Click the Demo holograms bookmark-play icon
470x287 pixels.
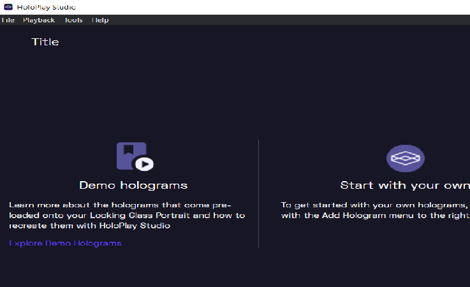[x=135, y=156]
